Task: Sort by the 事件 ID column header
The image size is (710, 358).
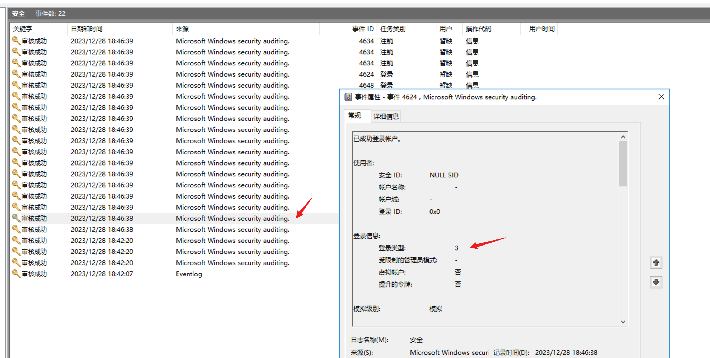Action: [362, 29]
